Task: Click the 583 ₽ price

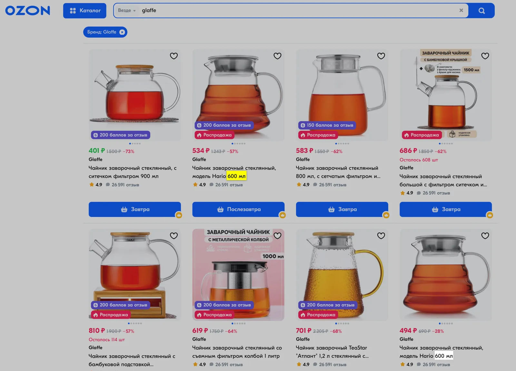Action: (304, 151)
